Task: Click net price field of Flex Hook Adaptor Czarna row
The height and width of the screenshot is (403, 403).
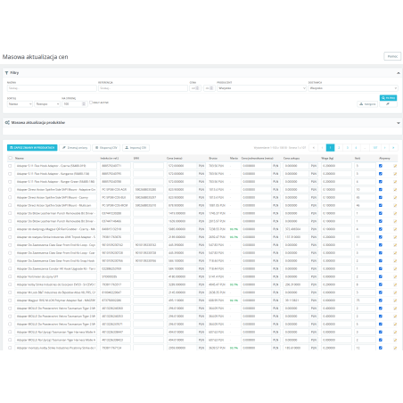Action: pyautogui.click(x=182, y=166)
